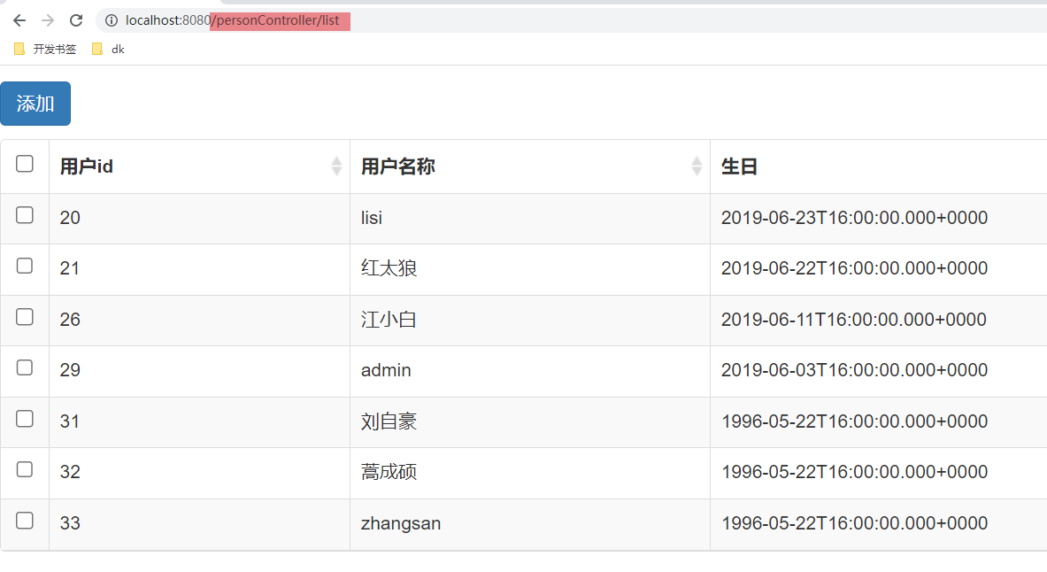Click the name cell zhangsan
The height and width of the screenshot is (572, 1047).
pyautogui.click(x=530, y=524)
